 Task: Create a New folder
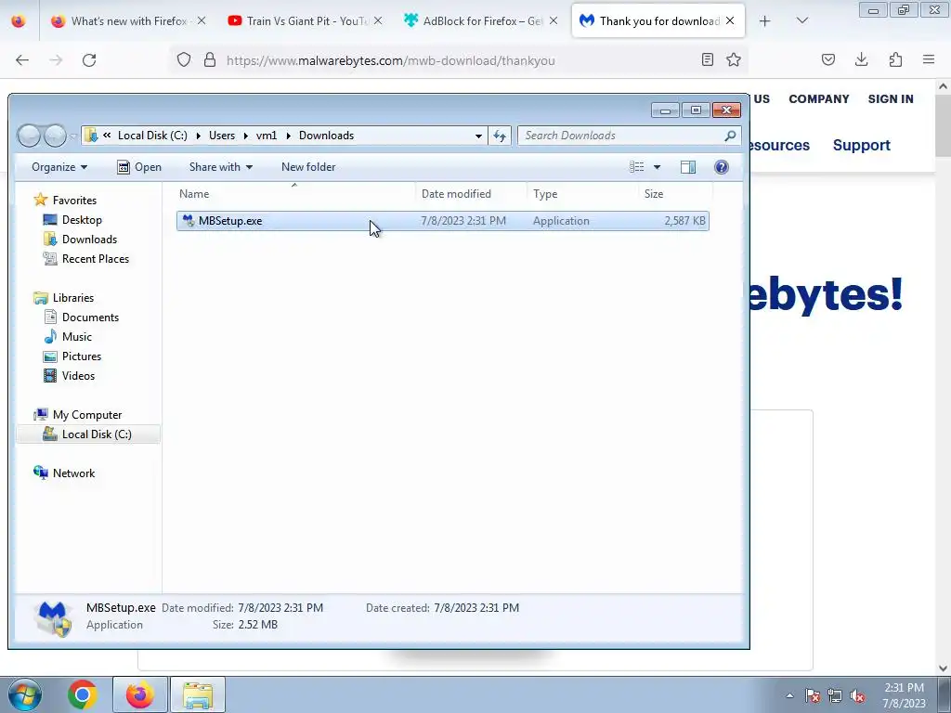(x=308, y=167)
